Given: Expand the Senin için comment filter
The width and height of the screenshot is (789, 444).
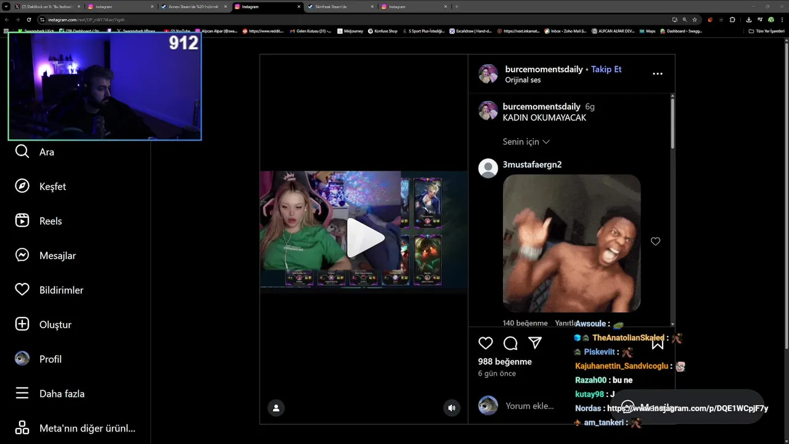Looking at the screenshot, I should (526, 142).
